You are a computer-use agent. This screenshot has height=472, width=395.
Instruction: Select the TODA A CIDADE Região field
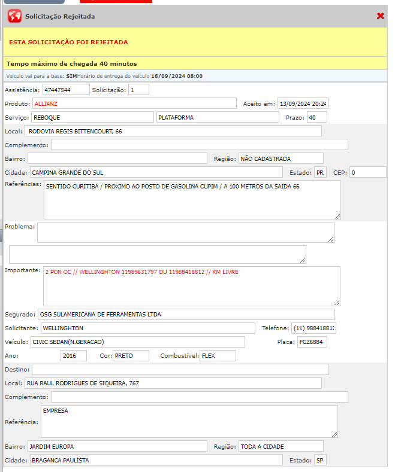(x=281, y=446)
